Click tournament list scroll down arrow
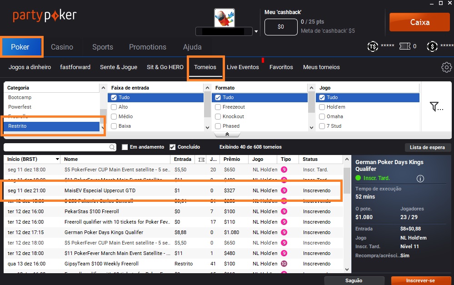This screenshot has width=454, height=285. click(347, 270)
